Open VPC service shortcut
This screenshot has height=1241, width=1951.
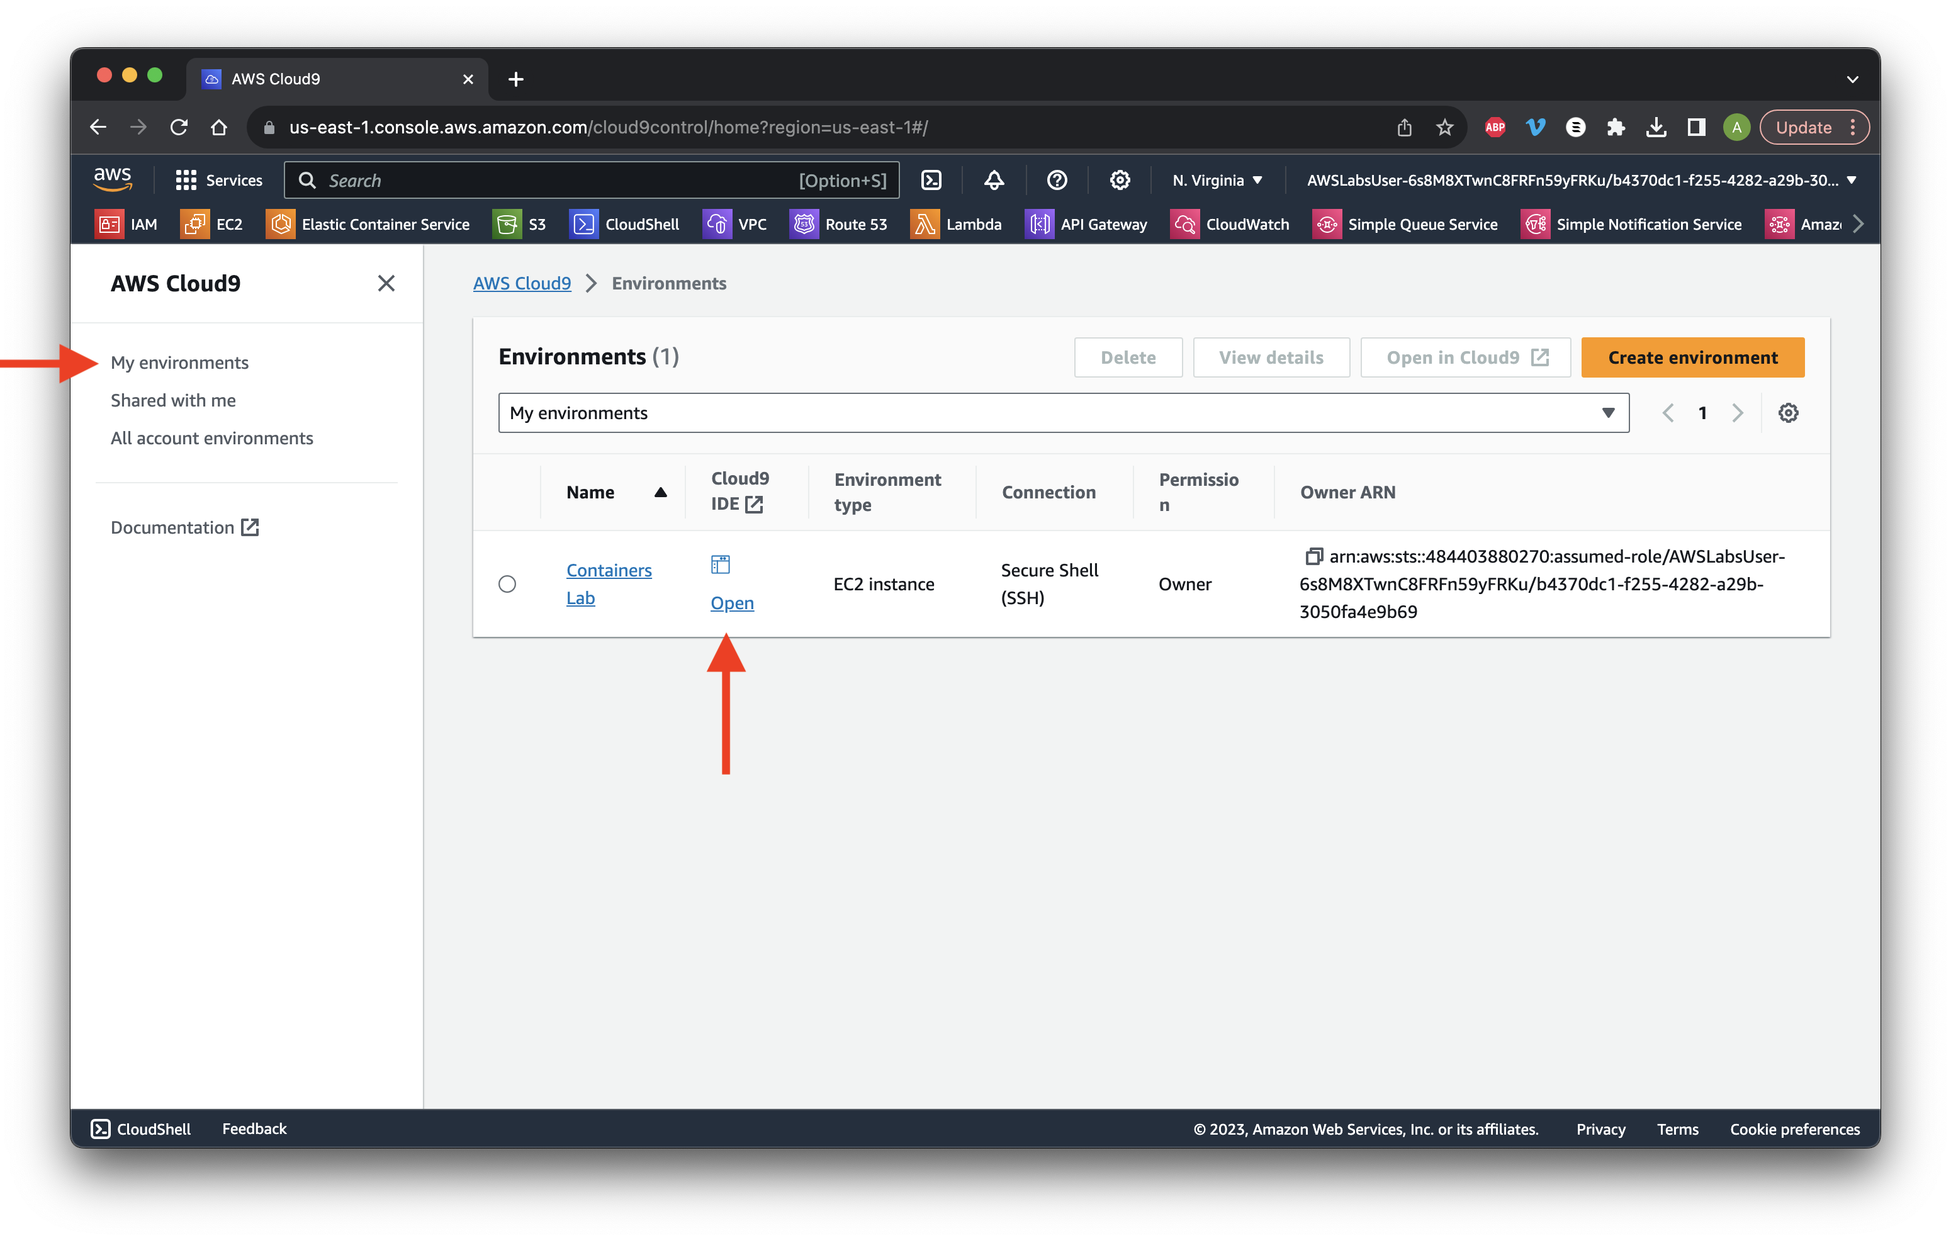735,225
